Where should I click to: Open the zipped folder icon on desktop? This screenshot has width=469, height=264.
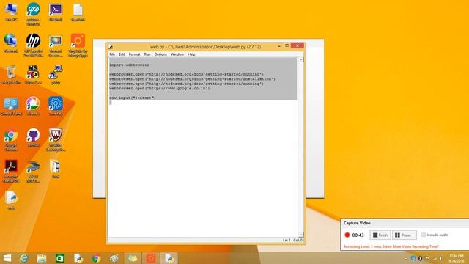pyautogui.click(x=56, y=169)
